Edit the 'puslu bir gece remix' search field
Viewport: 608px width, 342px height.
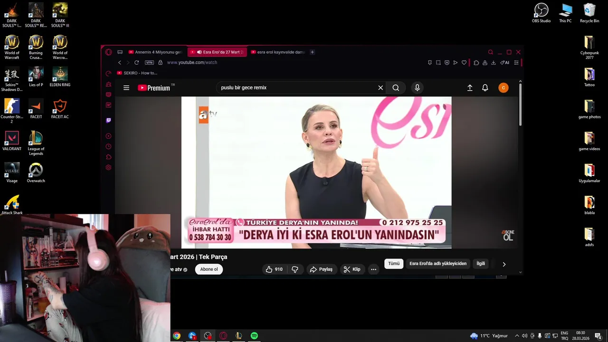coord(297,88)
